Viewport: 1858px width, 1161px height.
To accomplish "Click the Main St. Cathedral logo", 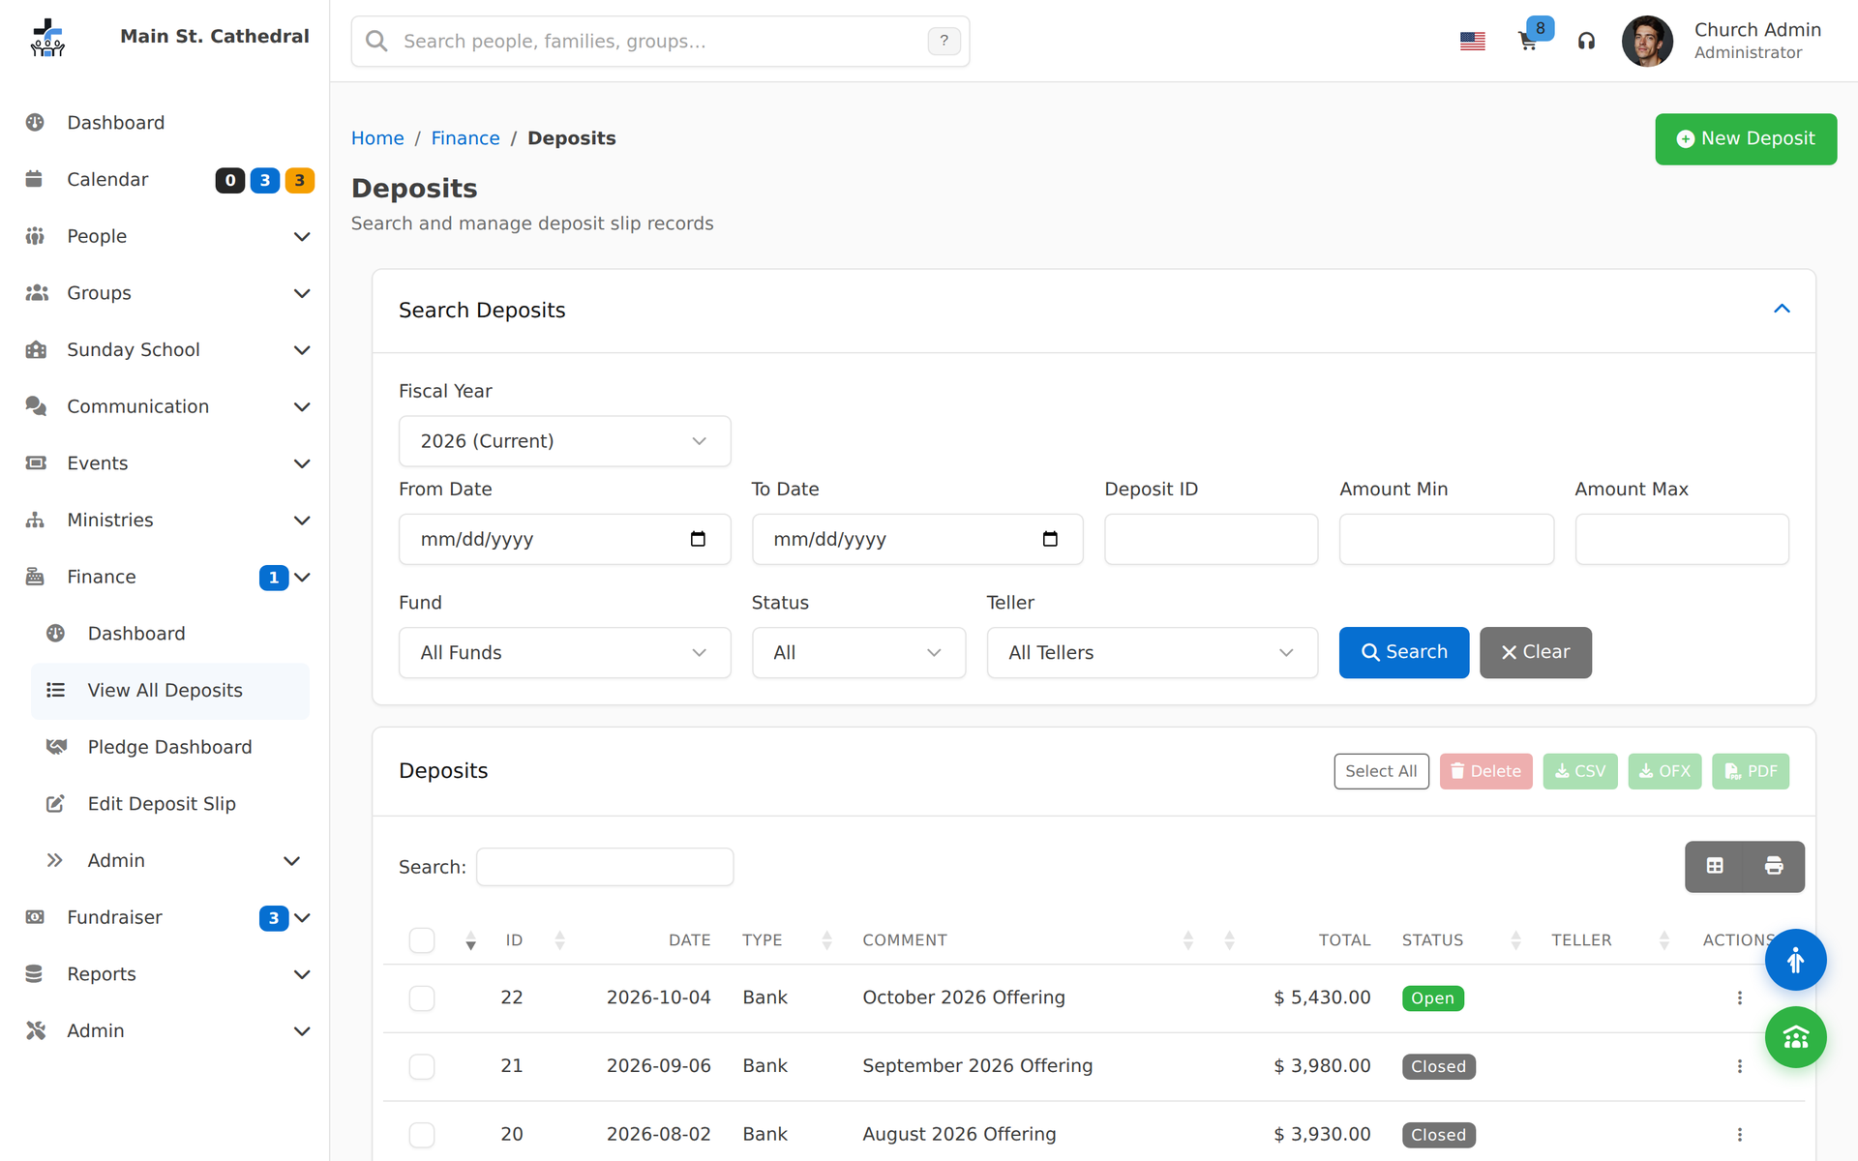I will tap(47, 38).
